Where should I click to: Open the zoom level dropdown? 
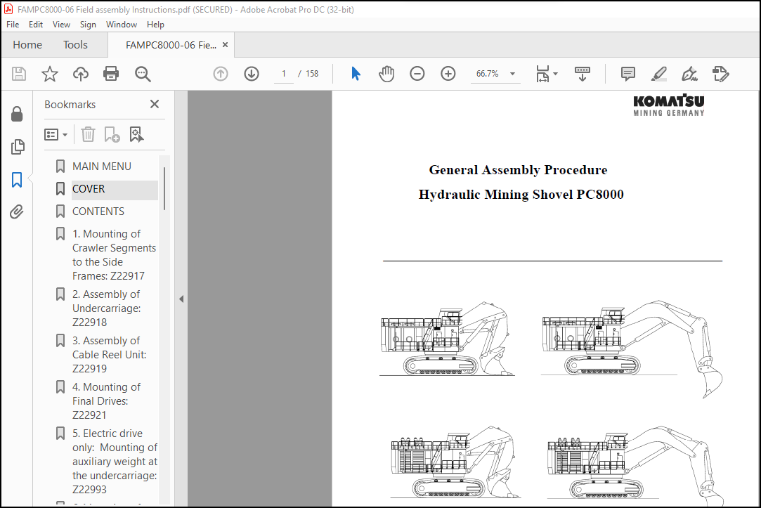pyautogui.click(x=512, y=74)
